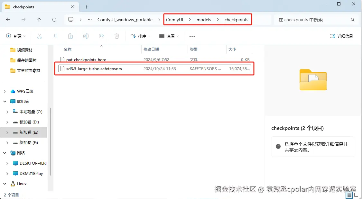Screen dimensions: 362x199
Task: Open the address bar ellipsis for hidden path
Action: click(90, 20)
